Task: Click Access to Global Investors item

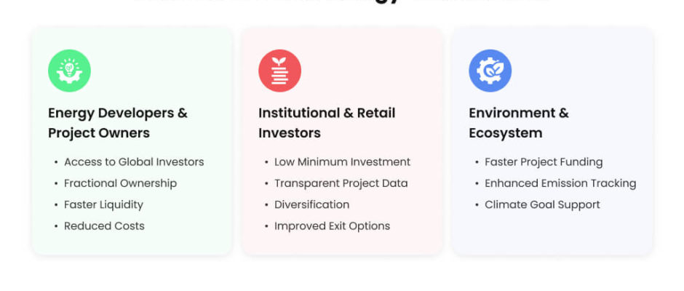Action: [x=134, y=162]
